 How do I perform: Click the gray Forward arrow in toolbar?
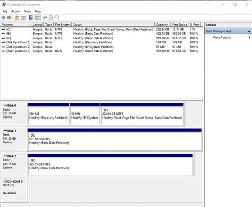(x=9, y=17)
